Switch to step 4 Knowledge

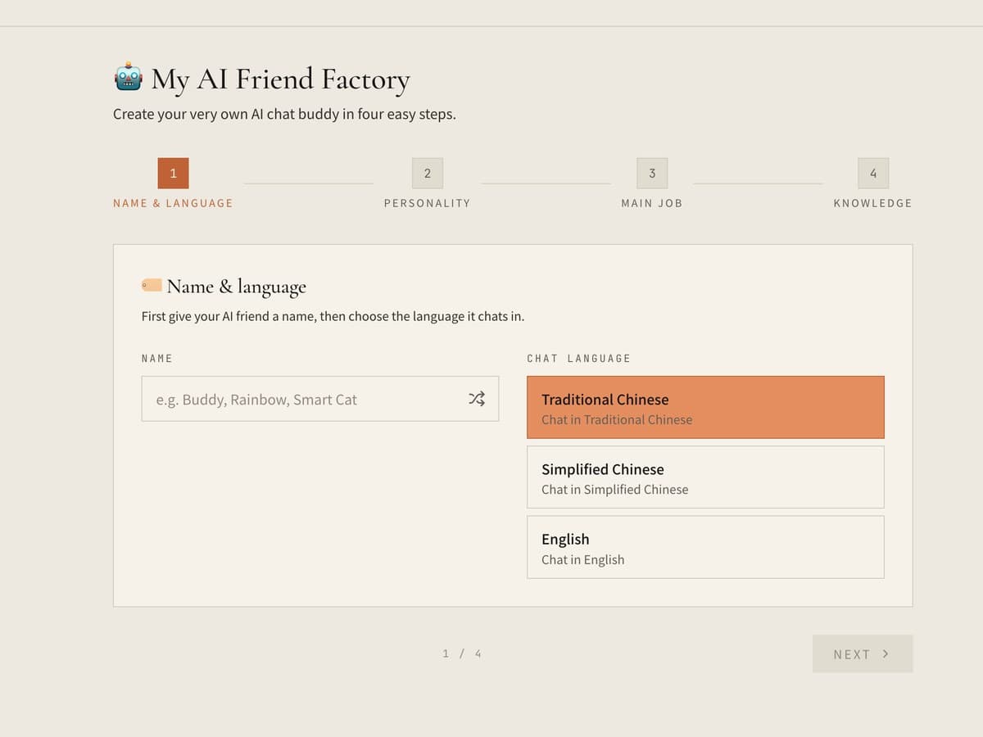coord(873,183)
